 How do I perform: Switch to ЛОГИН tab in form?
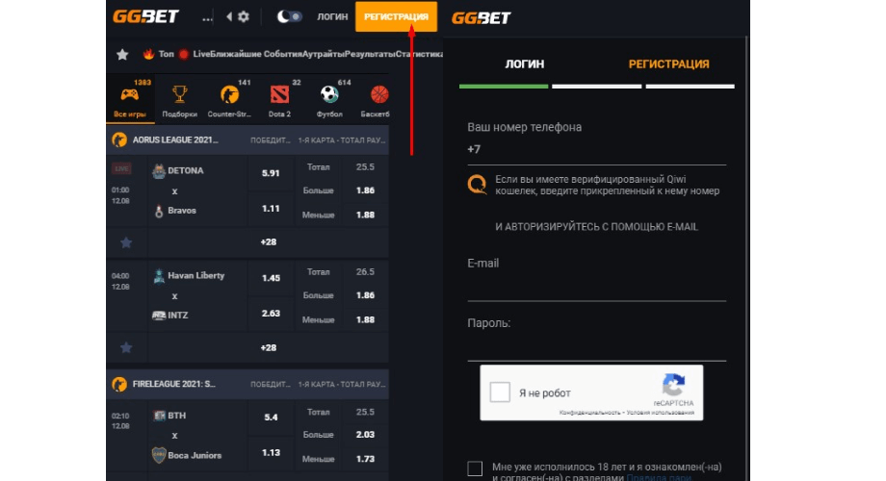pos(524,64)
